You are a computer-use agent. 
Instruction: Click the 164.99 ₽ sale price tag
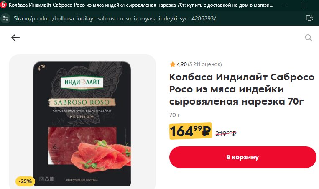point(190,131)
